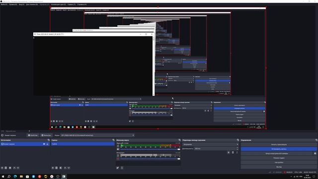Start streaming from the Controls dock
This screenshot has height=179, width=318.
(279, 145)
